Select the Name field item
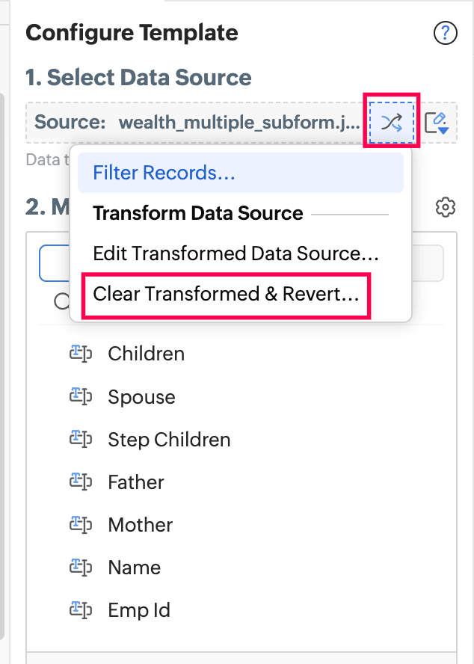Screen dimensions: 474x664 click(x=135, y=568)
